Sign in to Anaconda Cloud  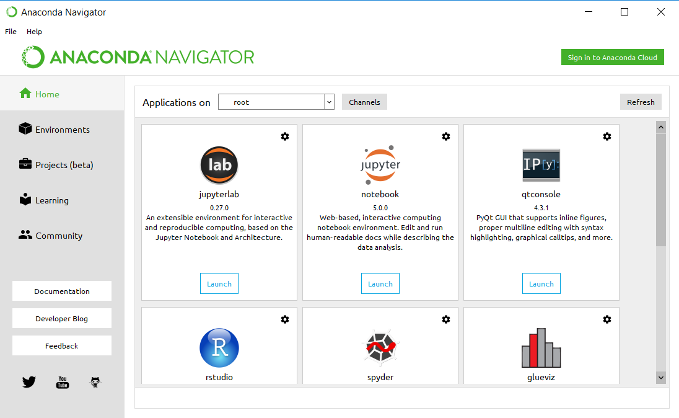point(613,57)
